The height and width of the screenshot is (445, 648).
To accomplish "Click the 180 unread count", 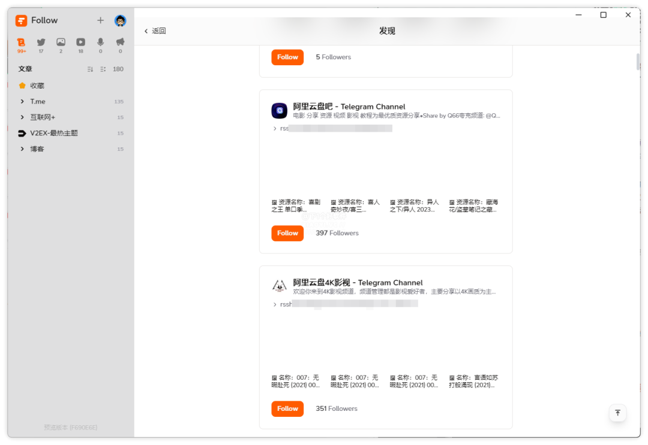I will point(118,69).
